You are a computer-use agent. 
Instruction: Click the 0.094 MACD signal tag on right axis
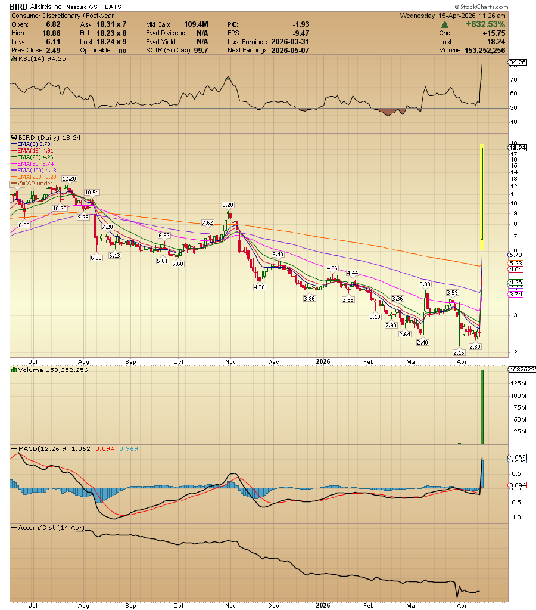click(518, 485)
